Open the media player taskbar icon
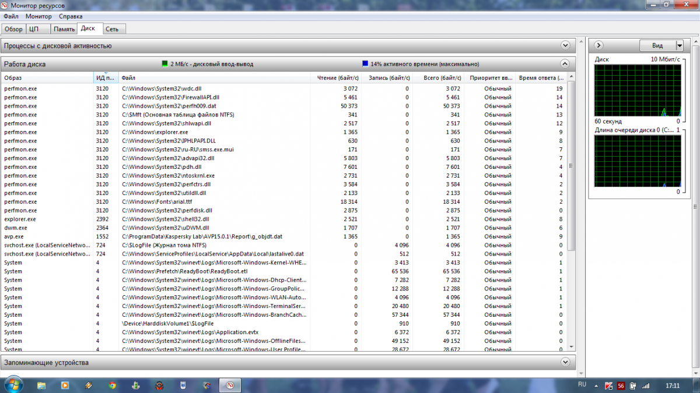The width and height of the screenshot is (700, 393). (x=65, y=385)
